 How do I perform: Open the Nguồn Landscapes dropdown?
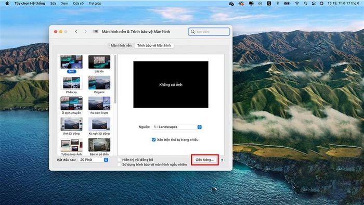click(177, 127)
